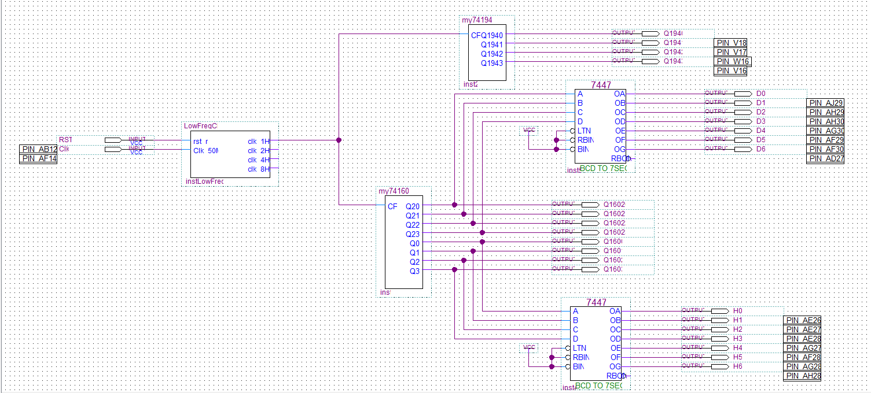
Task: Click the clk_8H port on LowFreqC
Action: pos(259,169)
